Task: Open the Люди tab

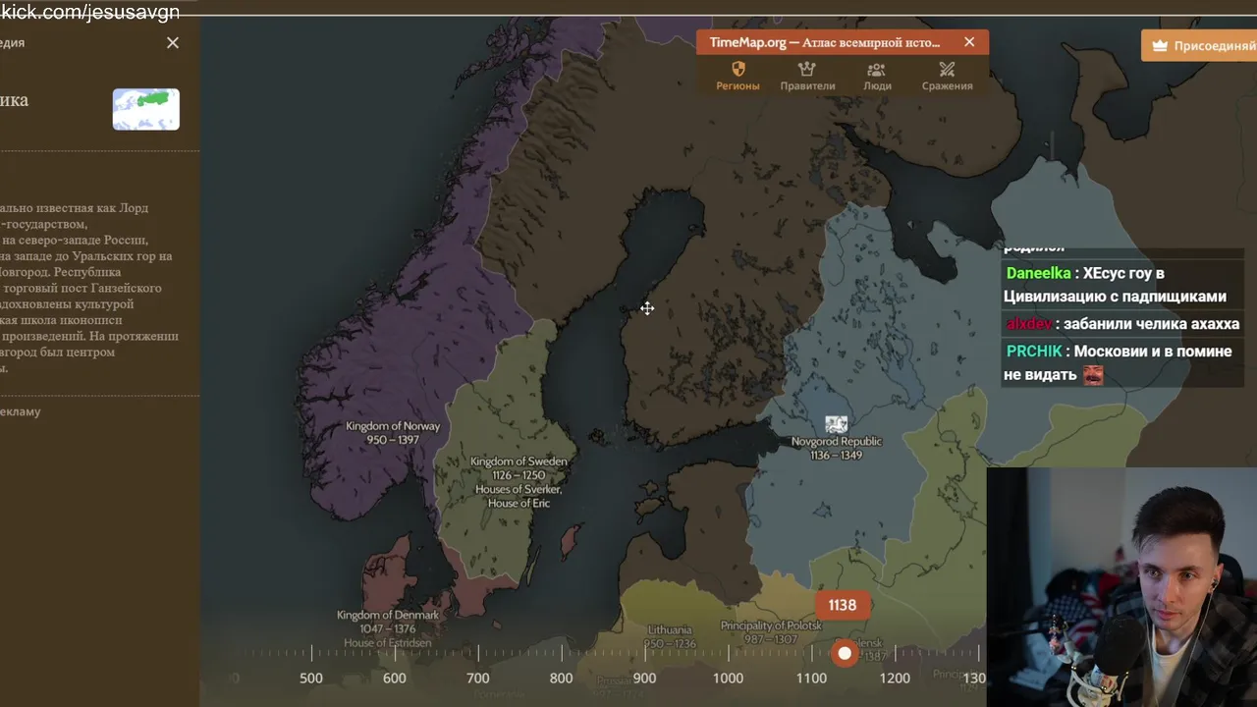Action: point(877,76)
